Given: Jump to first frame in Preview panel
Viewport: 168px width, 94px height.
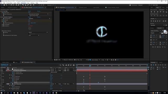Looking at the screenshot, I should click(151, 21).
